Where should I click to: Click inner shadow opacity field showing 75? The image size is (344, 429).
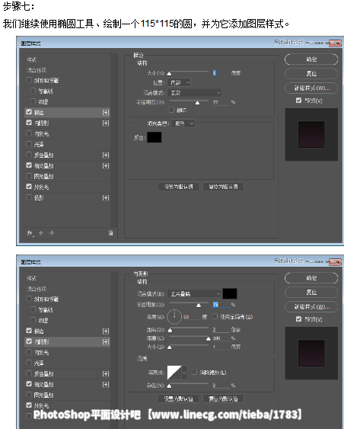click(x=221, y=305)
